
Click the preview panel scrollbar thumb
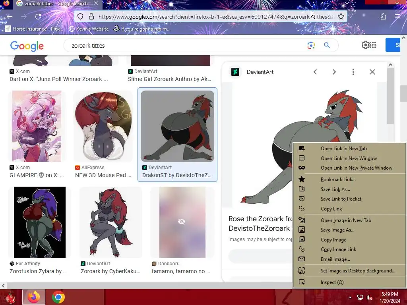point(390,96)
